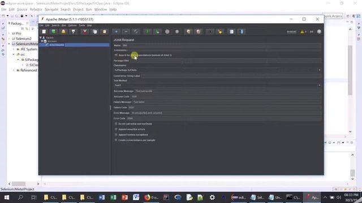Open the Eclipse Window menu
Image resolution: width=362 pixels, height=203 pixels.
click(101, 10)
